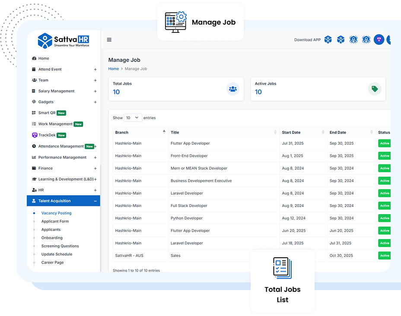Expand the Salary Management menu
Screen dimensions: 401x316
pyautogui.click(x=95, y=91)
